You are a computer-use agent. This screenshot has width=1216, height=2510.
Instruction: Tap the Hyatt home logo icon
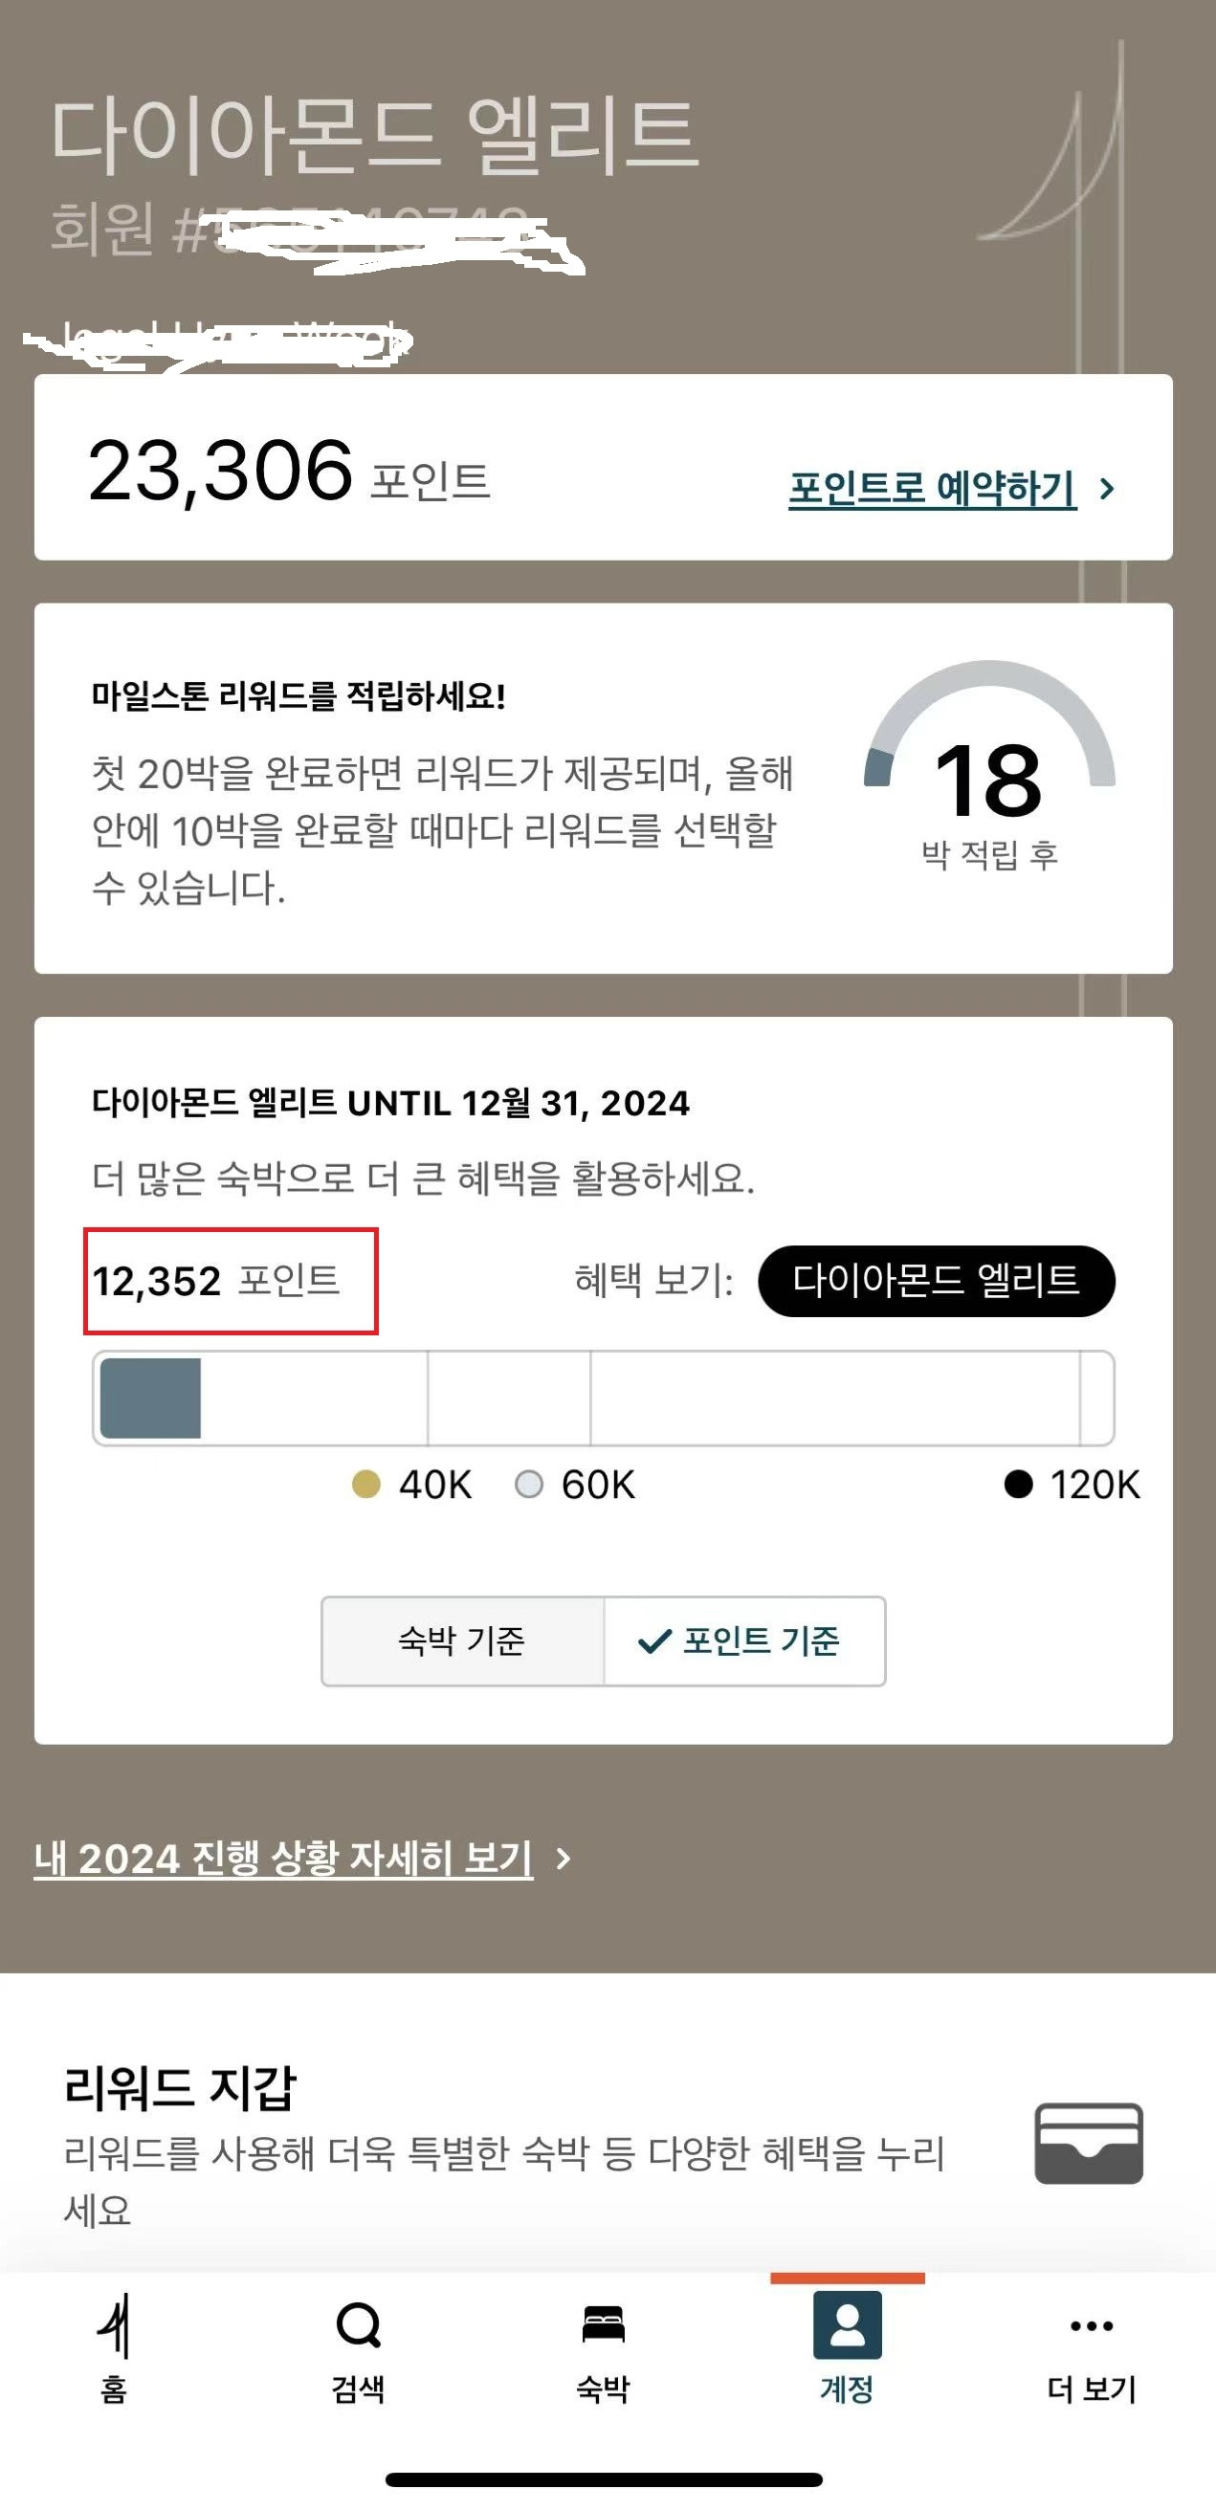114,2325
